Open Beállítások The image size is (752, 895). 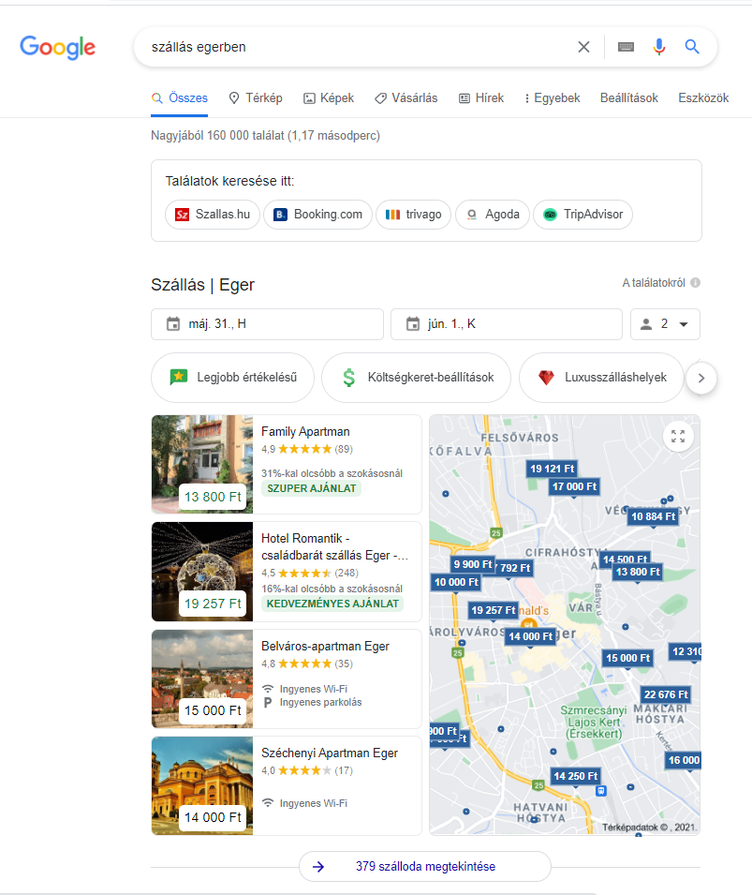[x=628, y=98]
